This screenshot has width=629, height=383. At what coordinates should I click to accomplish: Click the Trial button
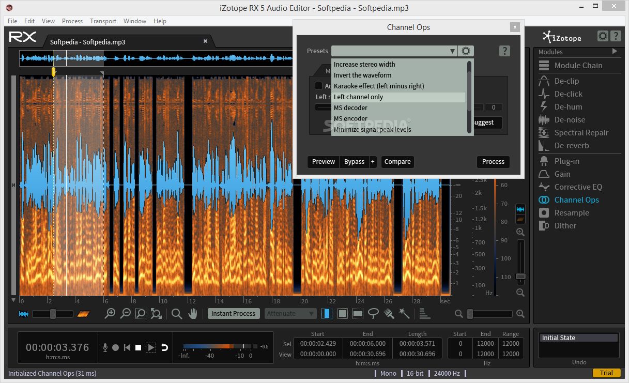tap(606, 373)
